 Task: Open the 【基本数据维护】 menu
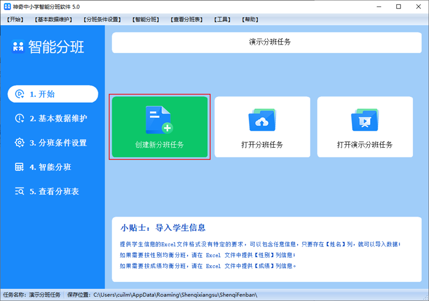[53, 20]
